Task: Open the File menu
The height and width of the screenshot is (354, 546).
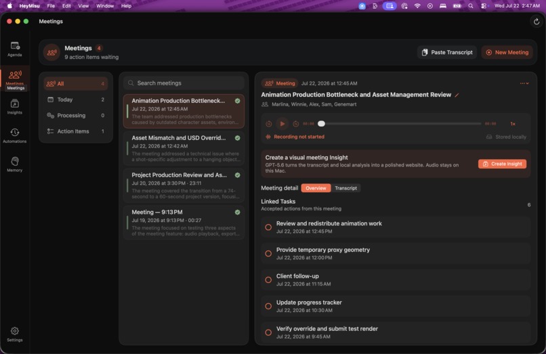Action: pos(51,6)
